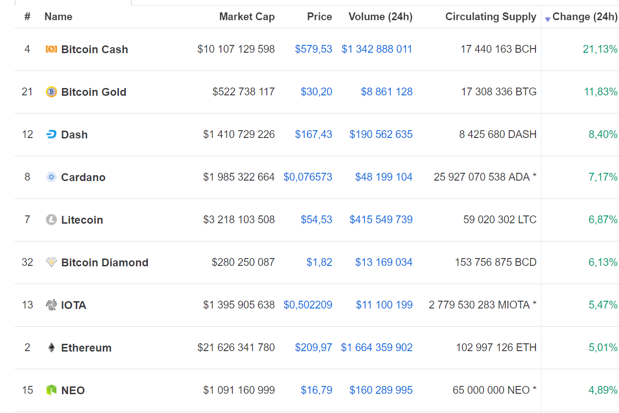The image size is (619, 413).
Task: Click Litecoin price $54,53
Action: coord(316,220)
